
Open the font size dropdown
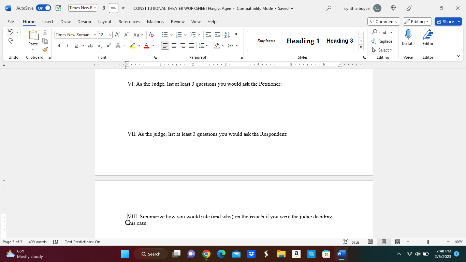point(110,35)
